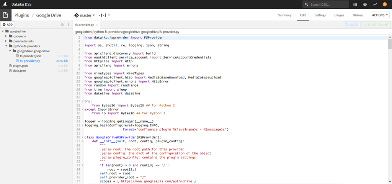Click the 'class GoogleDriveFSProvider' code line
This screenshot has height=184, width=392.
[x=123, y=137]
